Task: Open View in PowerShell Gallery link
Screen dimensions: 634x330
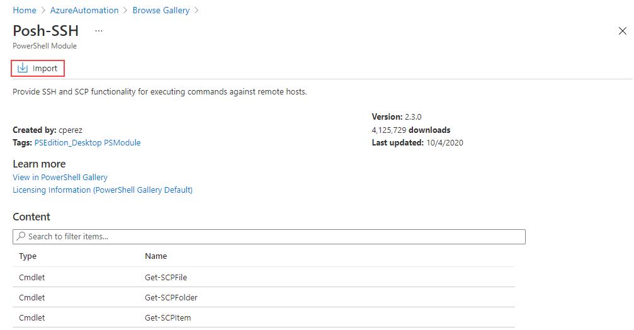Action: tap(60, 177)
